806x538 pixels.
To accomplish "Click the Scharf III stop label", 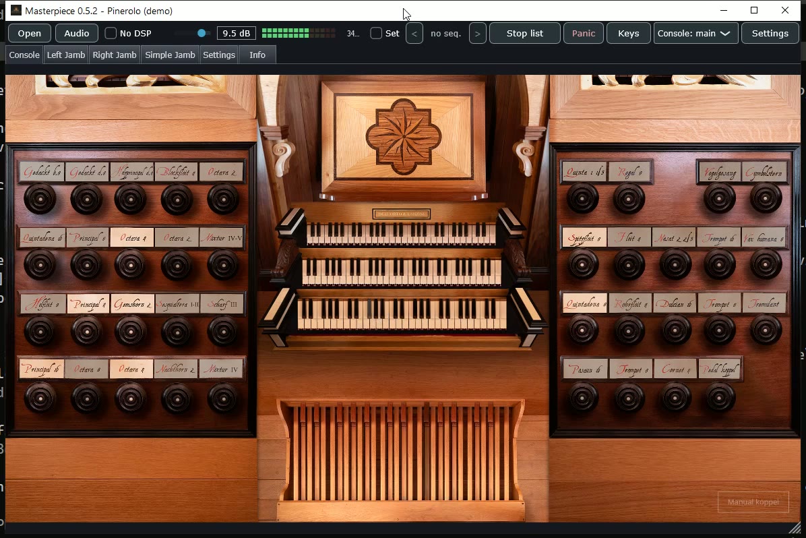I will (x=222, y=304).
